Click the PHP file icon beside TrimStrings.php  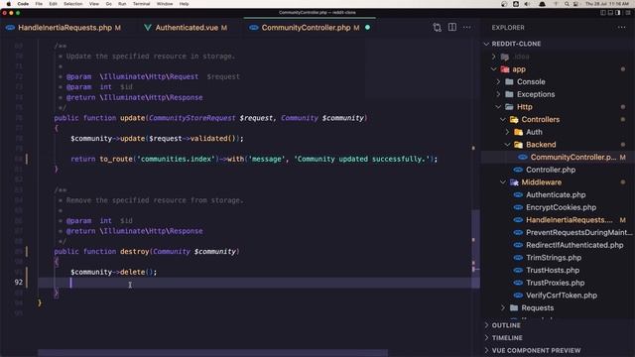tap(518, 258)
